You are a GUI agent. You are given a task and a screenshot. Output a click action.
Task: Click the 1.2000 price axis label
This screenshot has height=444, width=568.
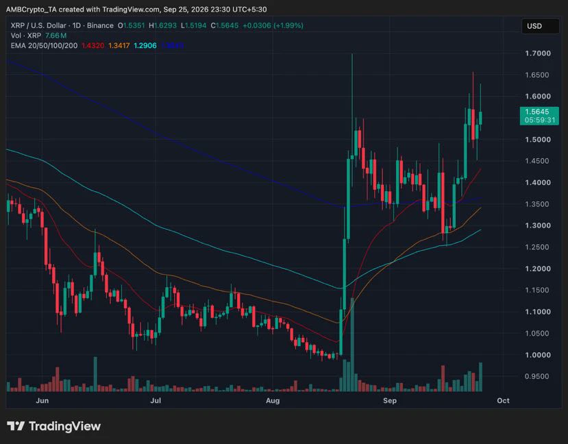coord(538,269)
